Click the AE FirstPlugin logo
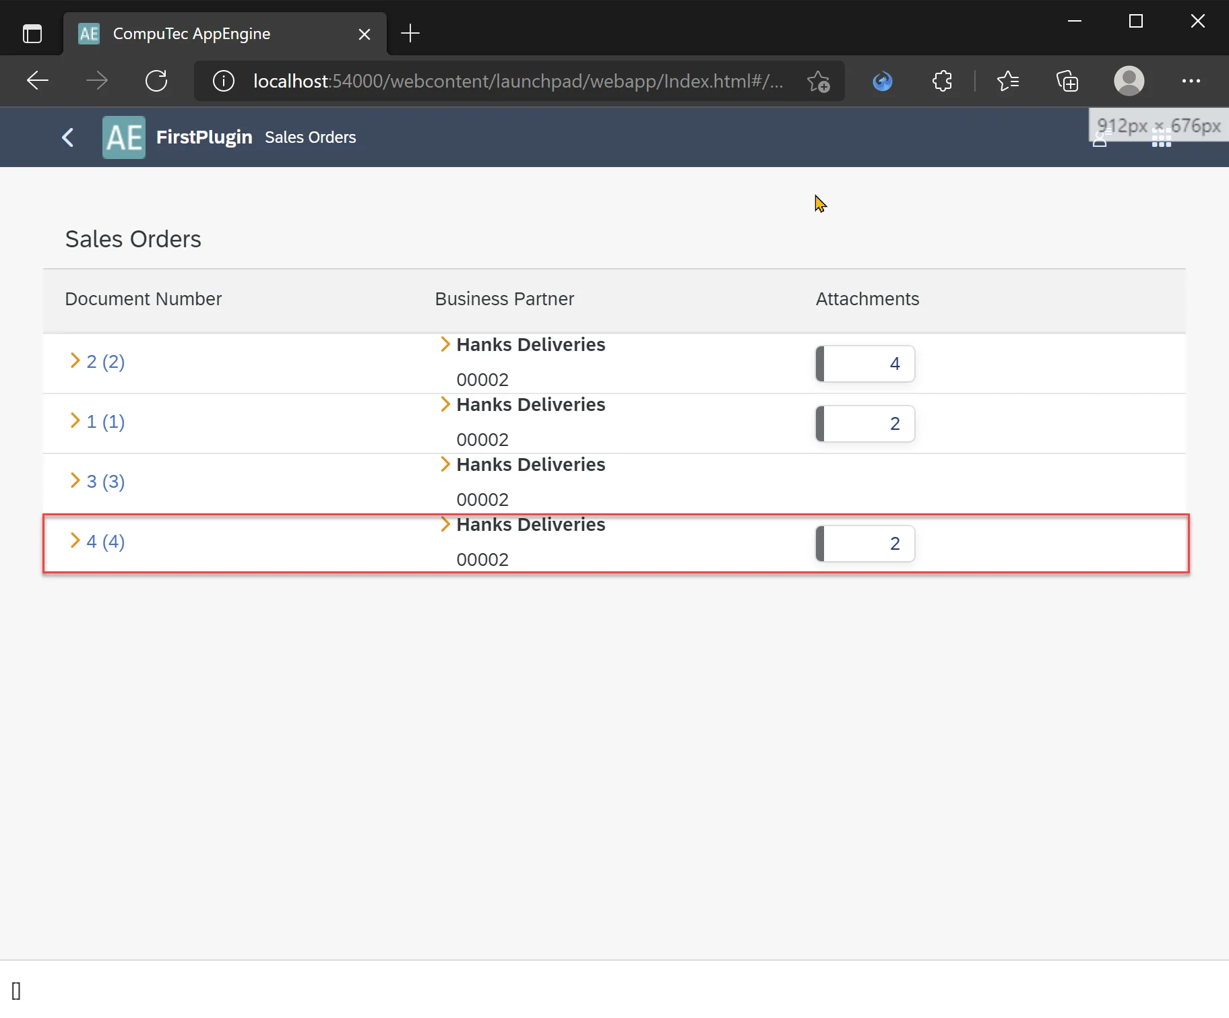 124,137
